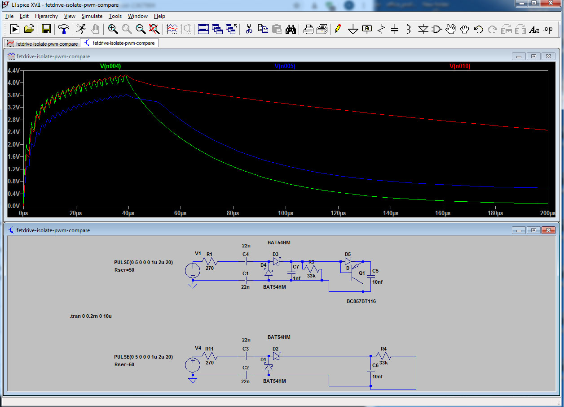Click the 4.4V vertical axis label
This screenshot has width=564, height=407.
click(x=14, y=70)
